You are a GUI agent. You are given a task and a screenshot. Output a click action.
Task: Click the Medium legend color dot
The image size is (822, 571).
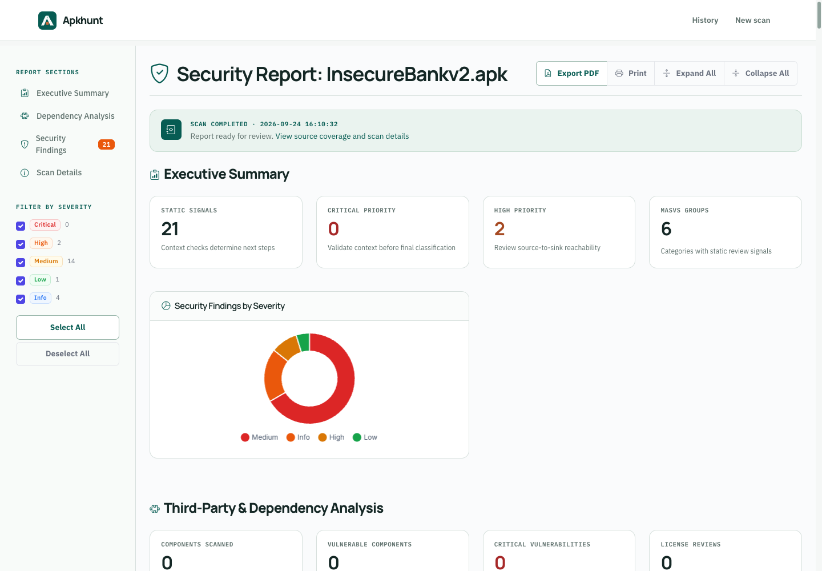(x=245, y=437)
